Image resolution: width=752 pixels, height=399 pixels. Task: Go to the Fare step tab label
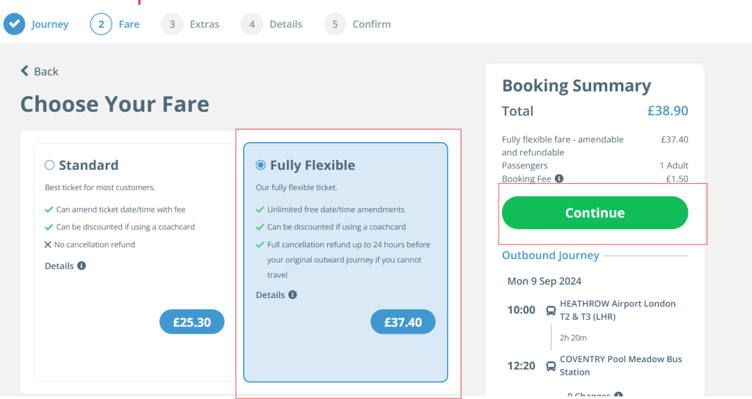(x=129, y=24)
